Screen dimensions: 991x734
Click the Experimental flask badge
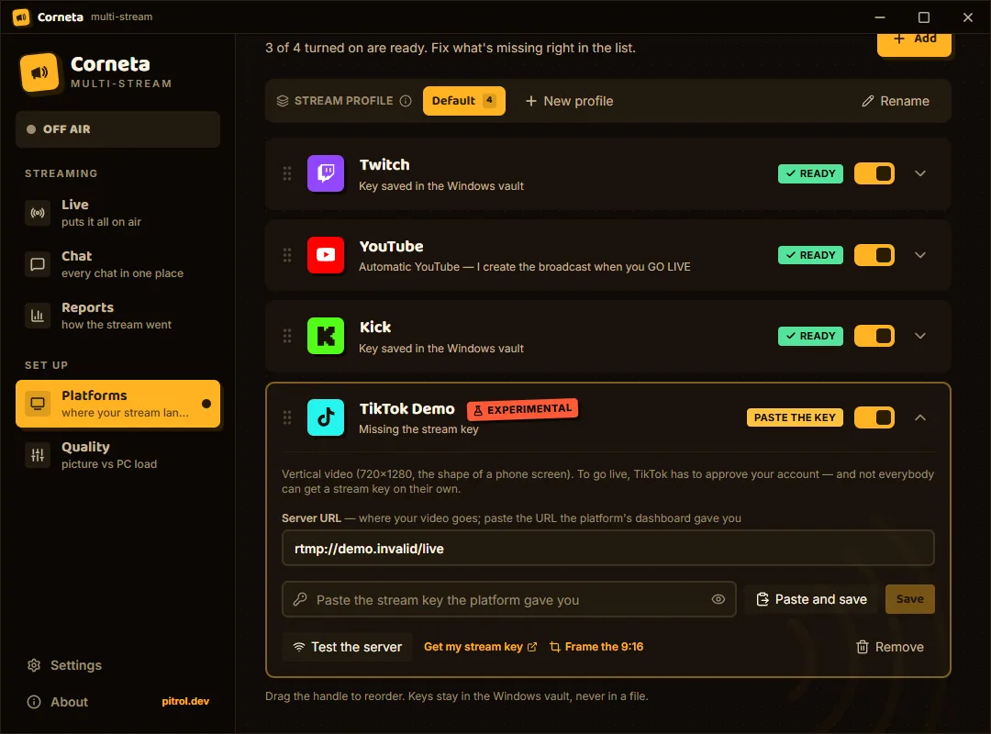(522, 410)
